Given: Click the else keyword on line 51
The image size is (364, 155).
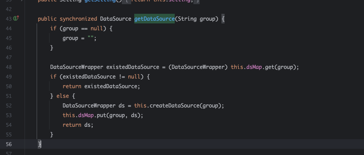Looking at the screenshot, I should pyautogui.click(x=63, y=96).
